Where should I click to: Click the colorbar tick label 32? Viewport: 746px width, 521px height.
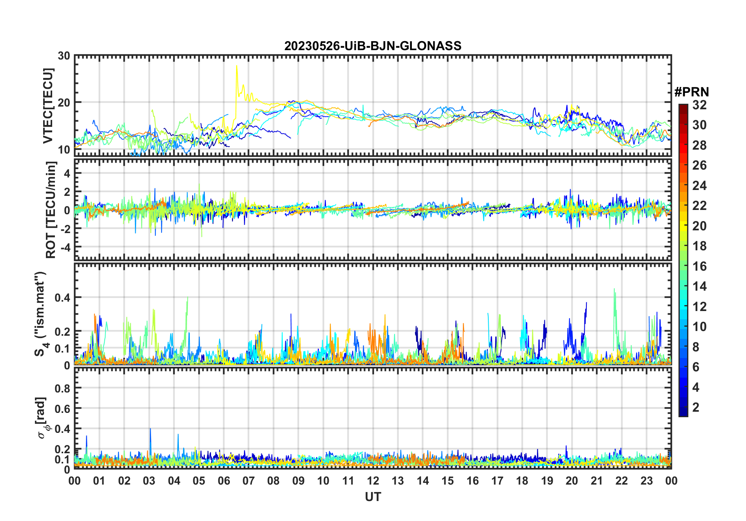coord(699,105)
